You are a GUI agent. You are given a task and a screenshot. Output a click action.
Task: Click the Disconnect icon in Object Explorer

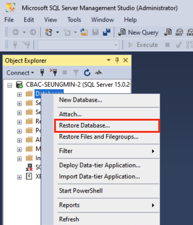(x=54, y=72)
